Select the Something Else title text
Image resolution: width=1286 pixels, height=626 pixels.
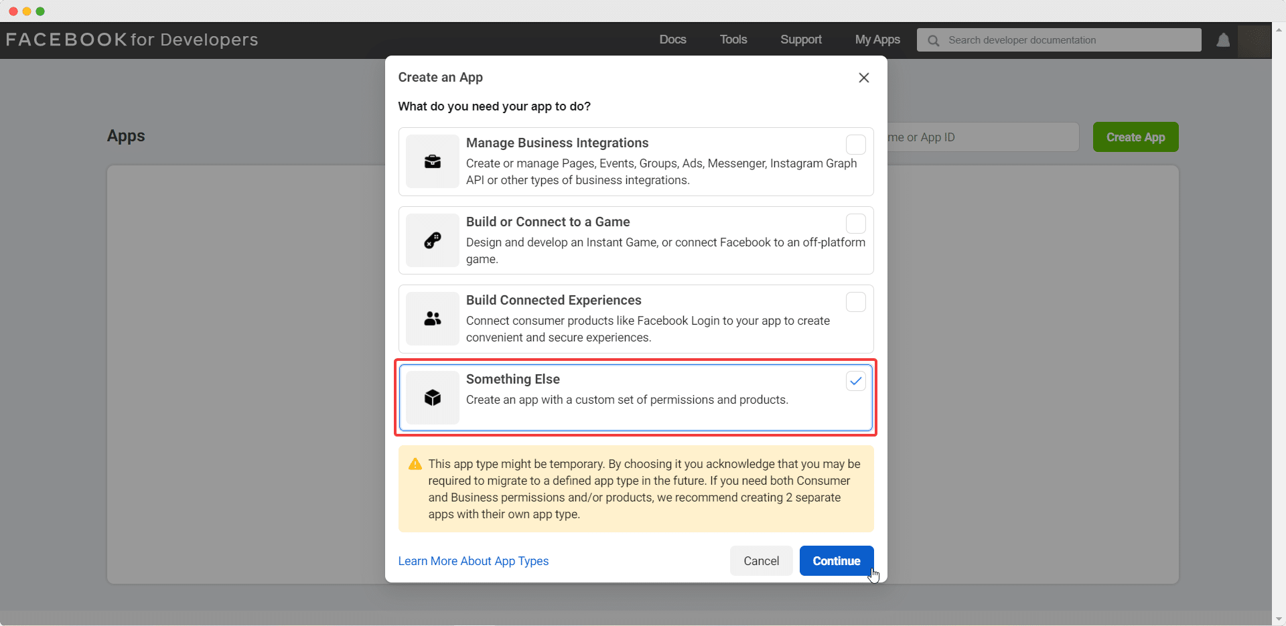pyautogui.click(x=513, y=379)
